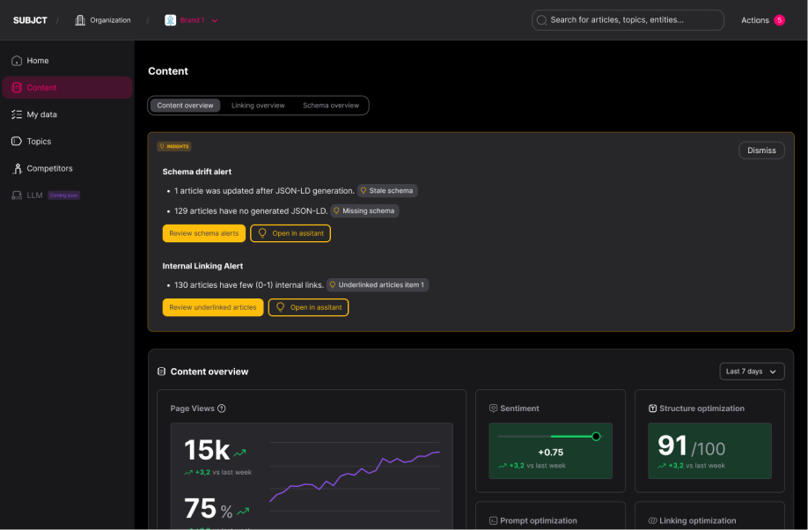Click the SUBJCT logo
Viewport: 808px width, 530px height.
click(30, 20)
